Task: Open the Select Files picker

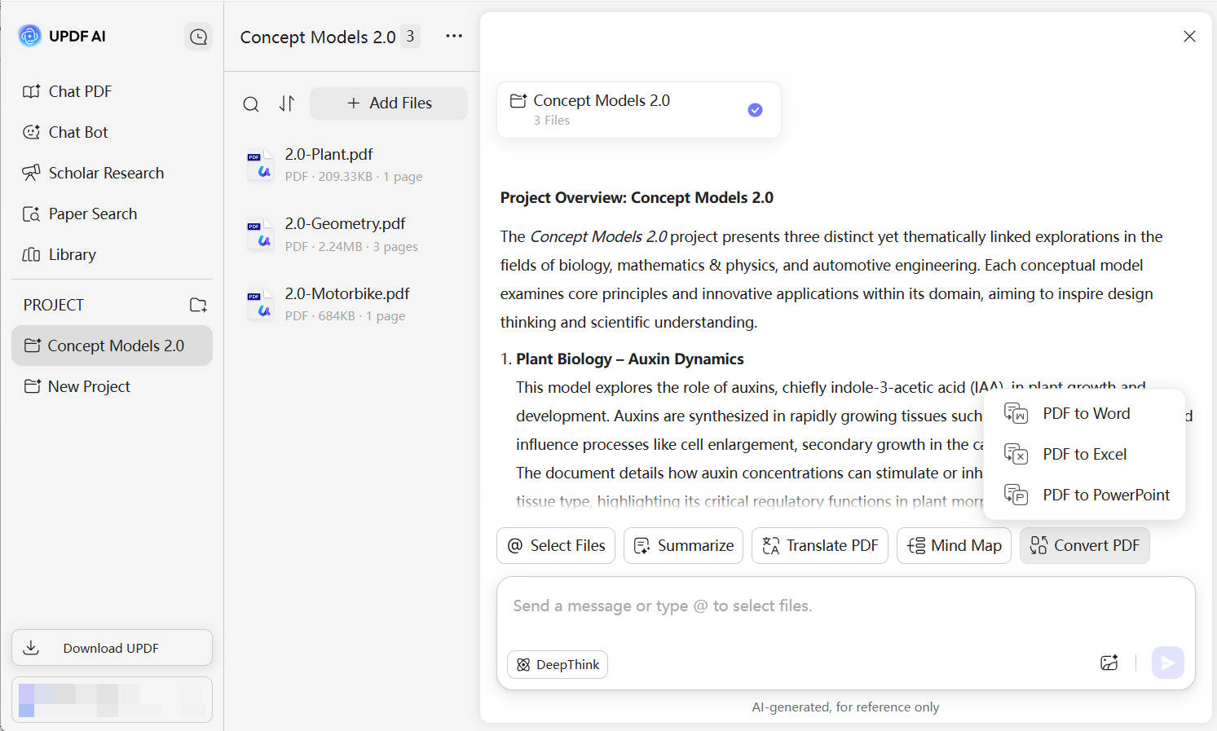Action: click(557, 545)
